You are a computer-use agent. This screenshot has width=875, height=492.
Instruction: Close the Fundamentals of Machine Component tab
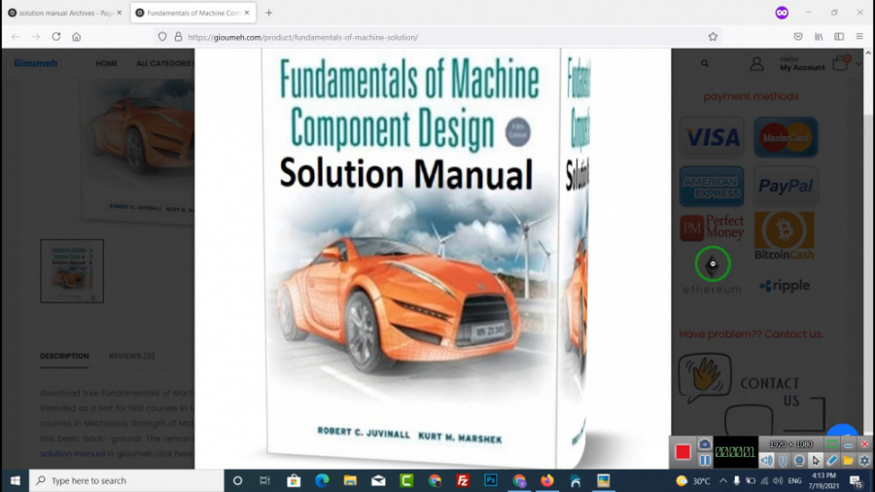pos(247,13)
